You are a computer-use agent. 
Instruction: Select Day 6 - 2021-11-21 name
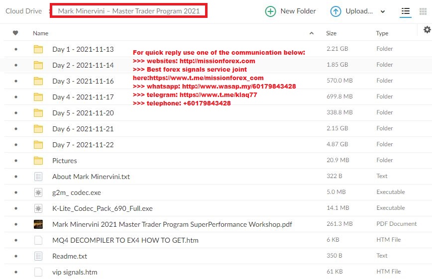pos(83,129)
